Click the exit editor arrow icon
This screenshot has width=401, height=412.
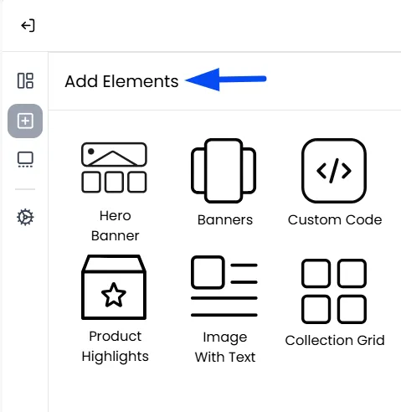[28, 26]
